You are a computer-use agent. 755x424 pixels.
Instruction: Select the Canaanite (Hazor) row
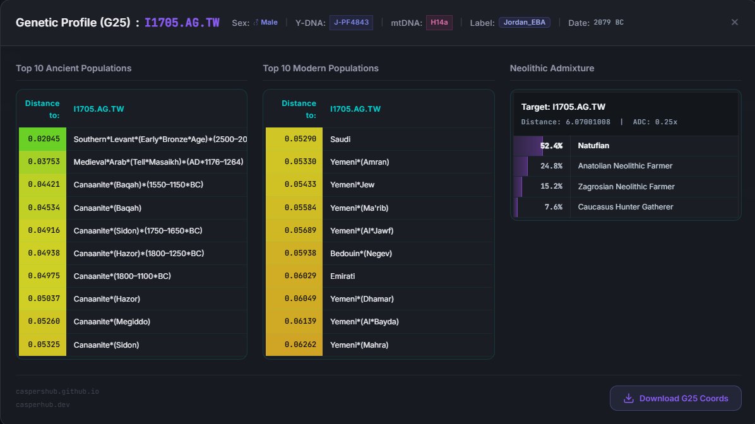pos(133,299)
